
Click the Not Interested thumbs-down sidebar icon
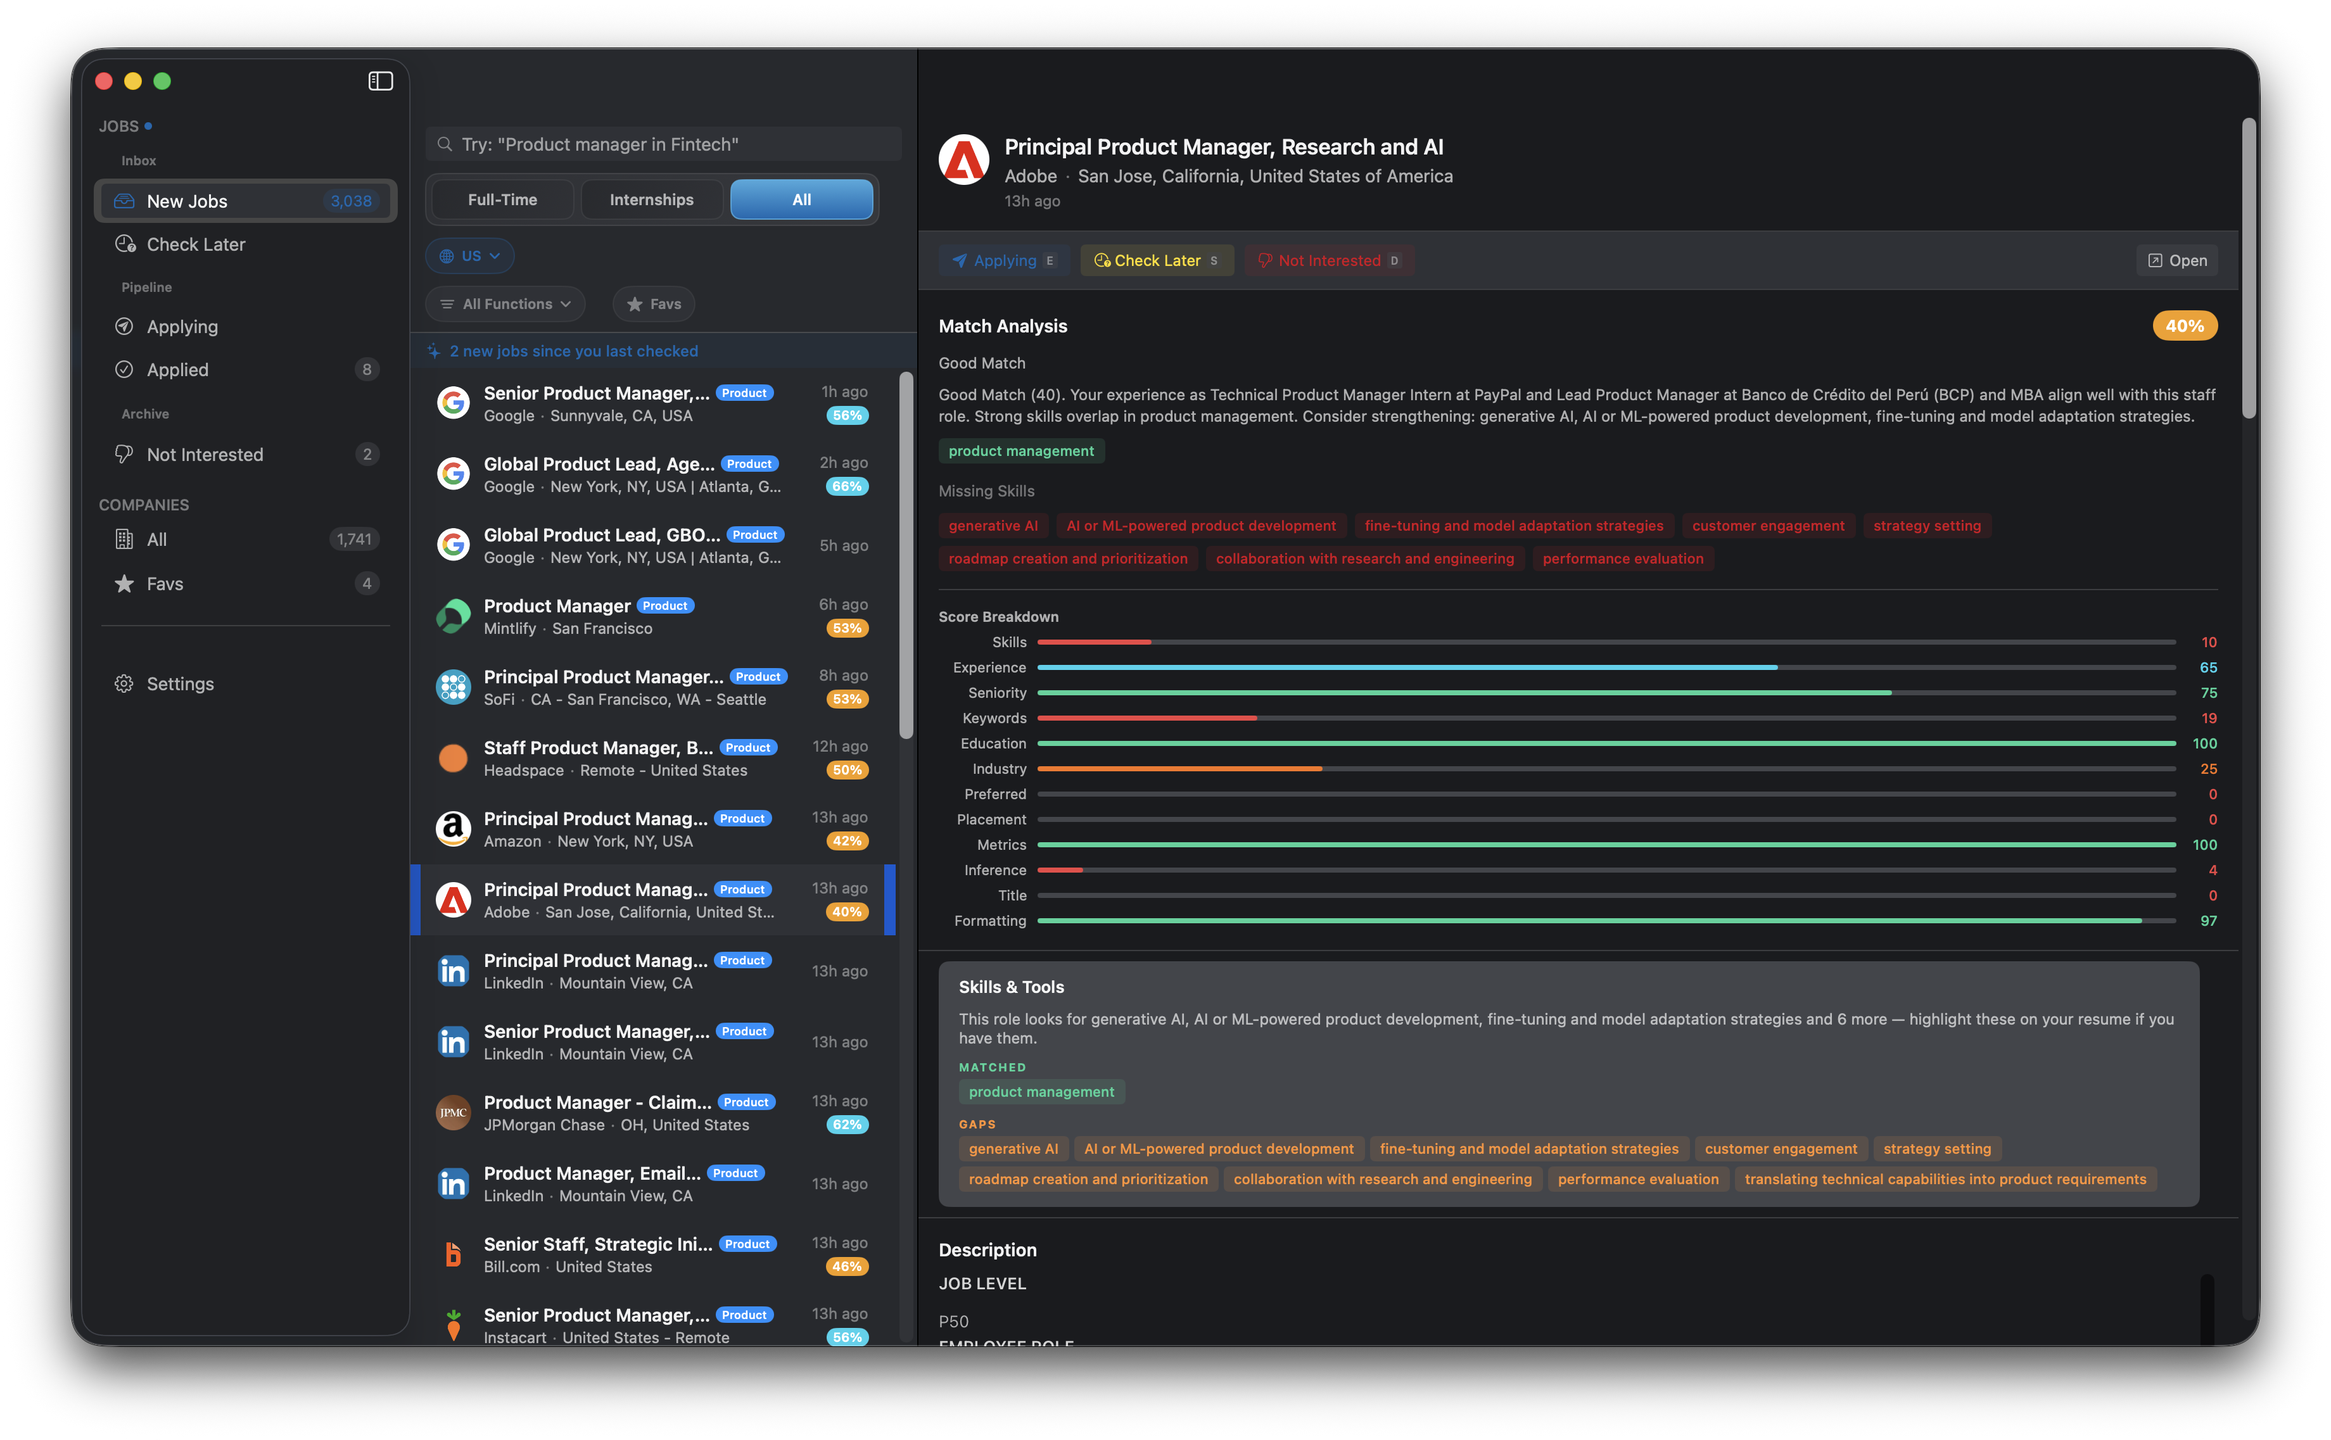(x=125, y=454)
